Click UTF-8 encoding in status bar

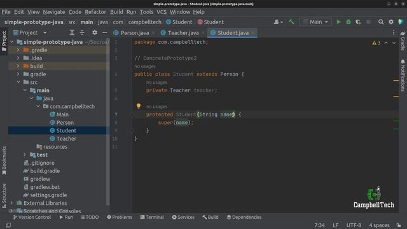coord(354,225)
